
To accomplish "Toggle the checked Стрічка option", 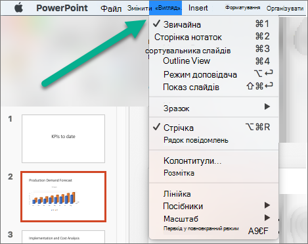I will [x=213, y=128].
